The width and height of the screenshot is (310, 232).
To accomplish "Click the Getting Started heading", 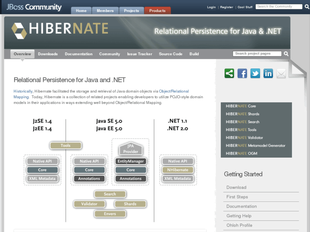I will 243,174.
